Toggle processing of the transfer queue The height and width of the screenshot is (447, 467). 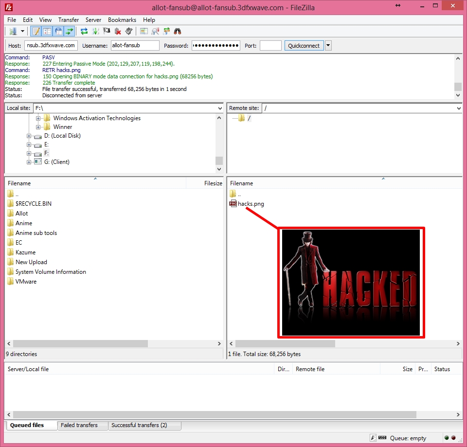tap(95, 31)
